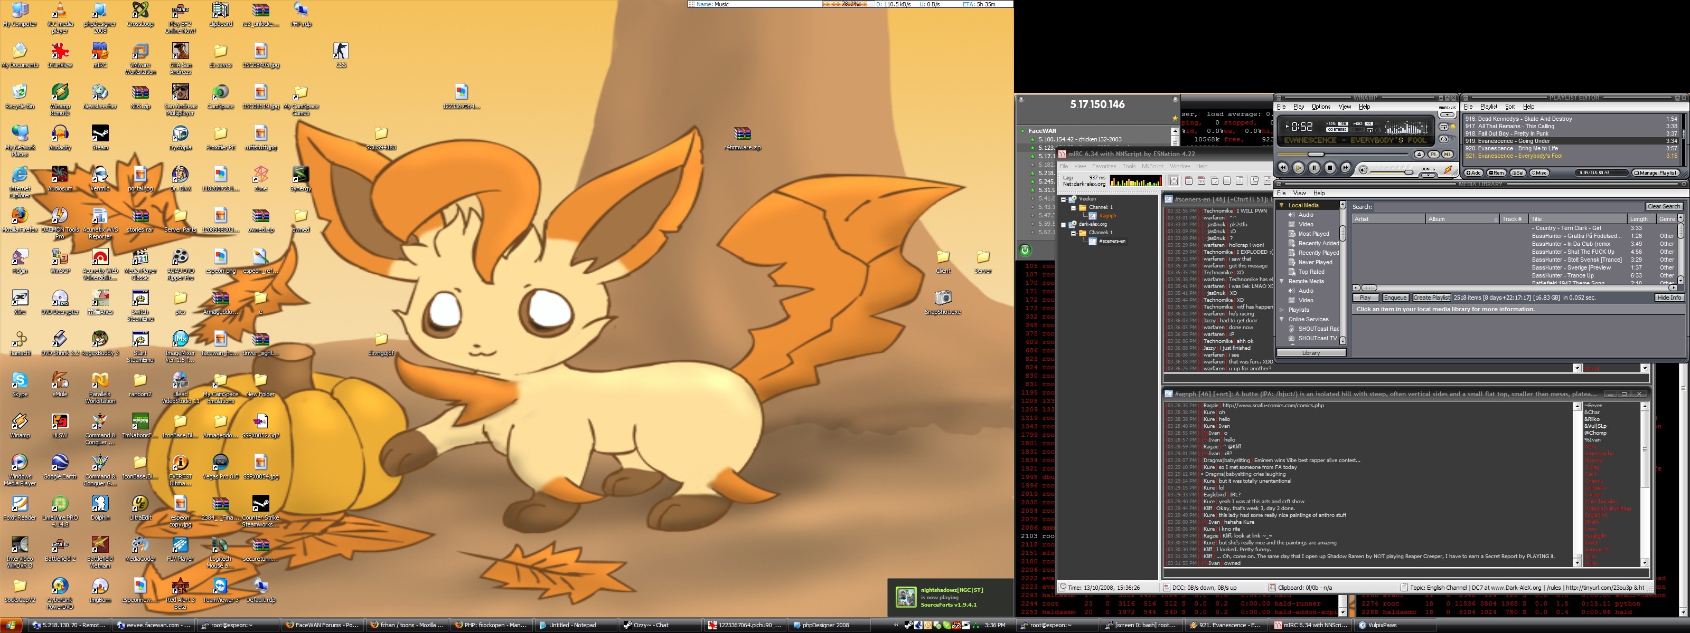1690x633 pixels.
Task: Toggle repeat mode in Winamp
Action: [1444, 127]
